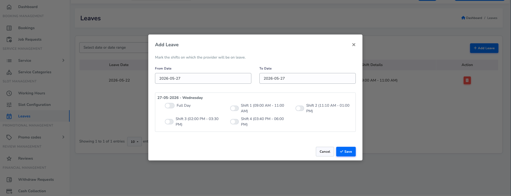Click the Working Hours clock icon
The height and width of the screenshot is (196, 511).
[x=9, y=93]
